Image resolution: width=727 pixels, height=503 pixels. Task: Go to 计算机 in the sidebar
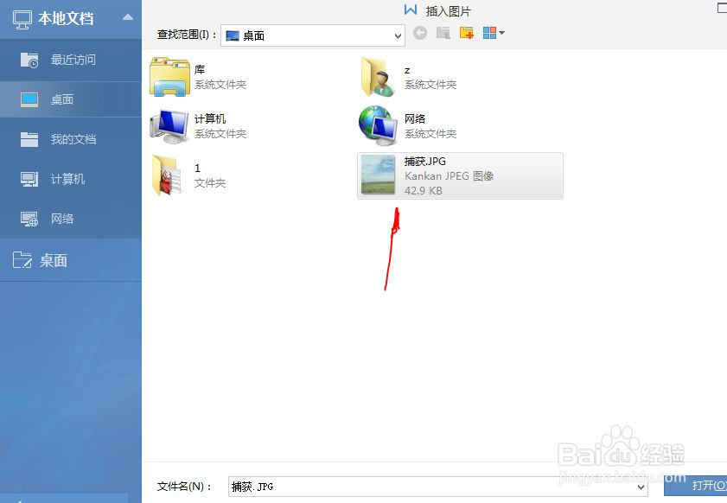tap(71, 179)
